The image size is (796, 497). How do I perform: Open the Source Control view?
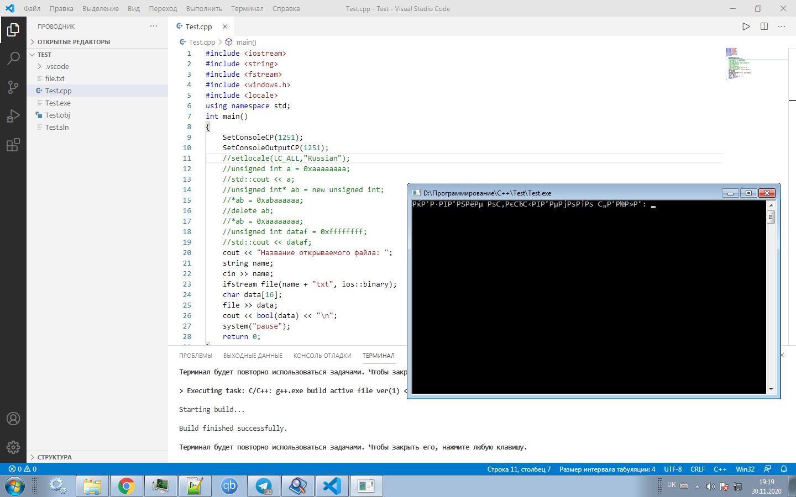click(x=13, y=87)
